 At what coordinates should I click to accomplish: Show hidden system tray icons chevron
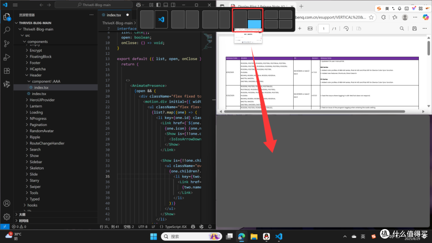pyautogui.click(x=345, y=236)
